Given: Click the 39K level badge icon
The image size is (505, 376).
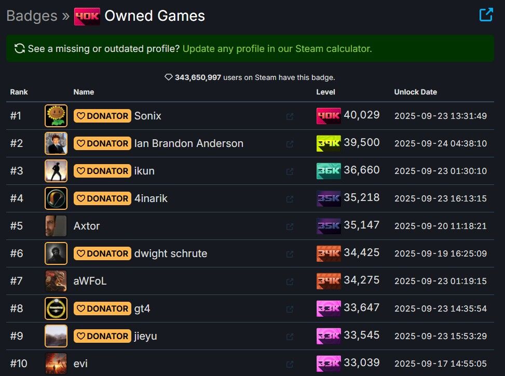Looking at the screenshot, I should click(329, 143).
